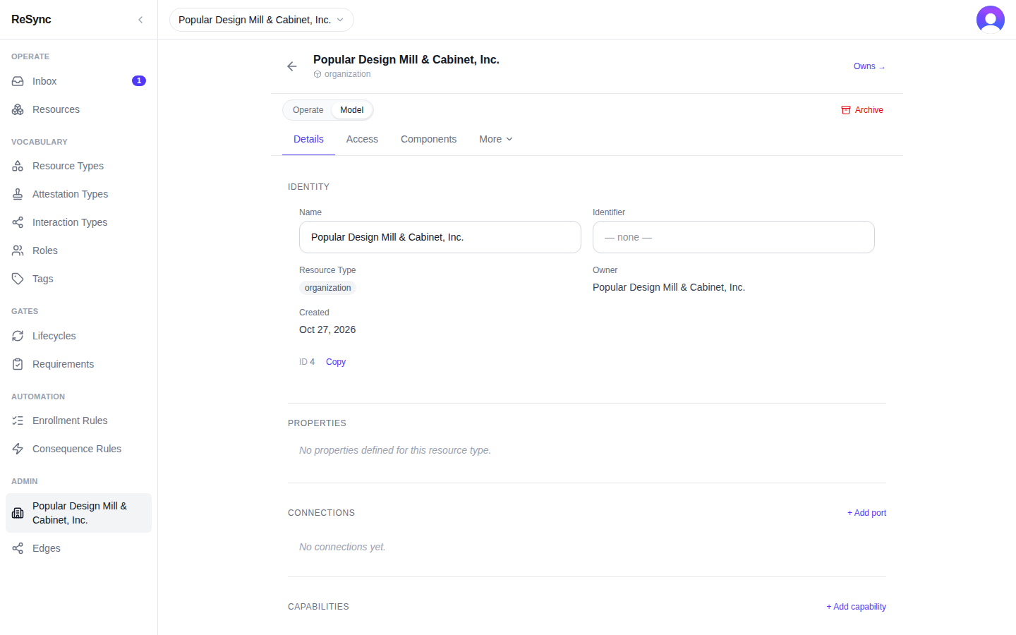
Task: Click the created date Oct 27, 2026
Action: (x=327, y=329)
